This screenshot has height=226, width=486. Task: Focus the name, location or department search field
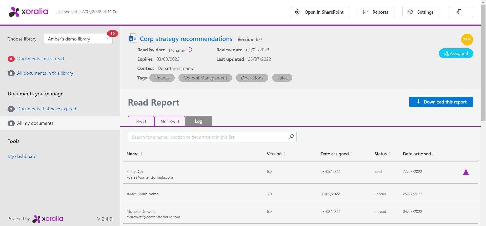(x=212, y=137)
